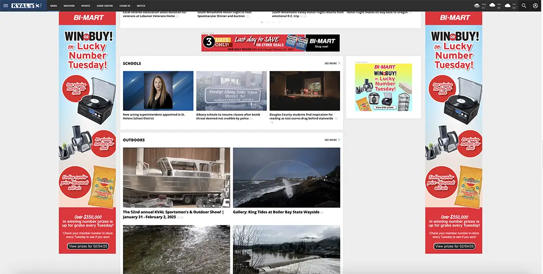Expand Outdoors section via See More

pyautogui.click(x=332, y=140)
